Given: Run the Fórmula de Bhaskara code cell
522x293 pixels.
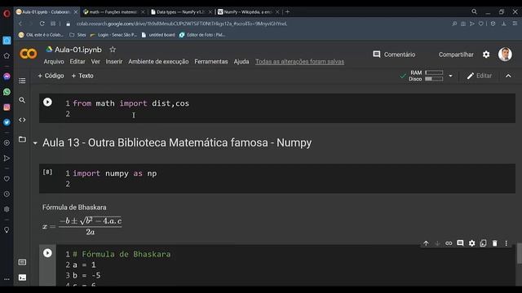Looking at the screenshot, I should coord(47,253).
